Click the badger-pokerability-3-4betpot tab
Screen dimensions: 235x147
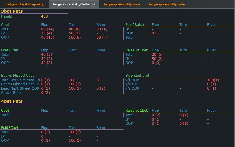coord(74,4)
